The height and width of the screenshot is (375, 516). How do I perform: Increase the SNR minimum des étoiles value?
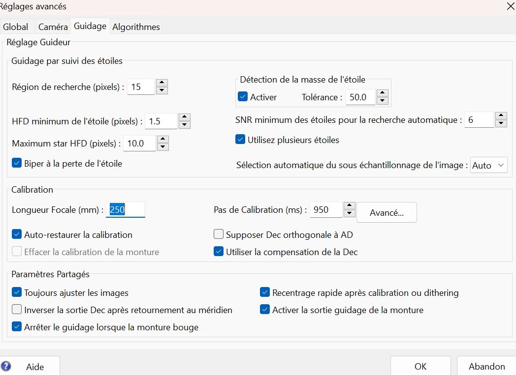(x=501, y=115)
